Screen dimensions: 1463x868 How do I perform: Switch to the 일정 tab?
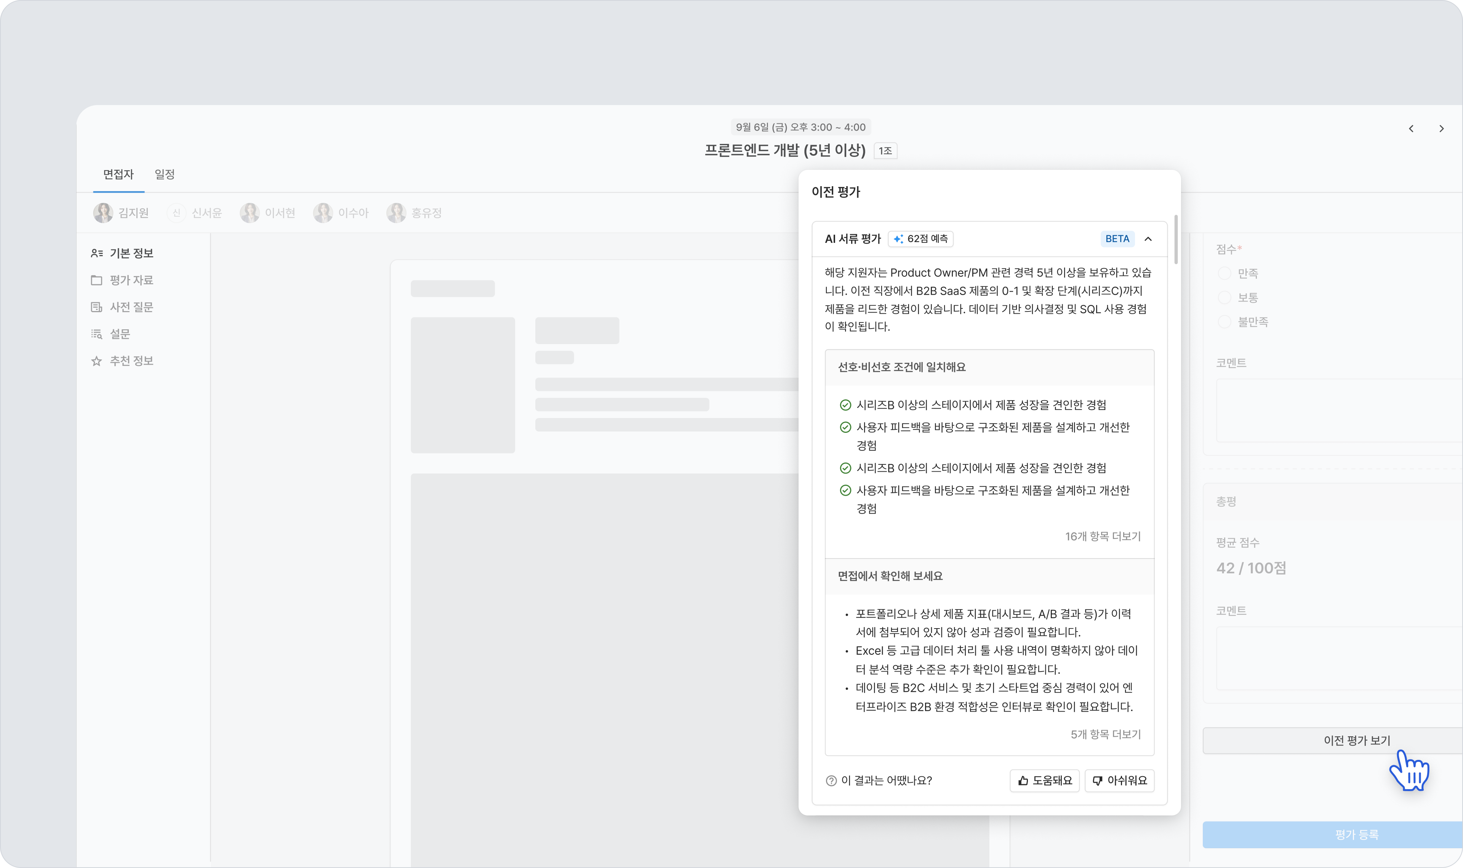pyautogui.click(x=165, y=174)
